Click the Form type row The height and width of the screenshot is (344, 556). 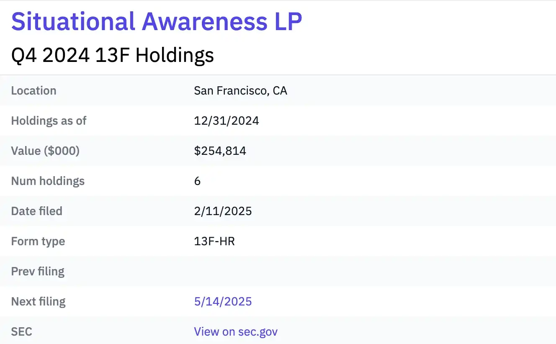(x=38, y=241)
